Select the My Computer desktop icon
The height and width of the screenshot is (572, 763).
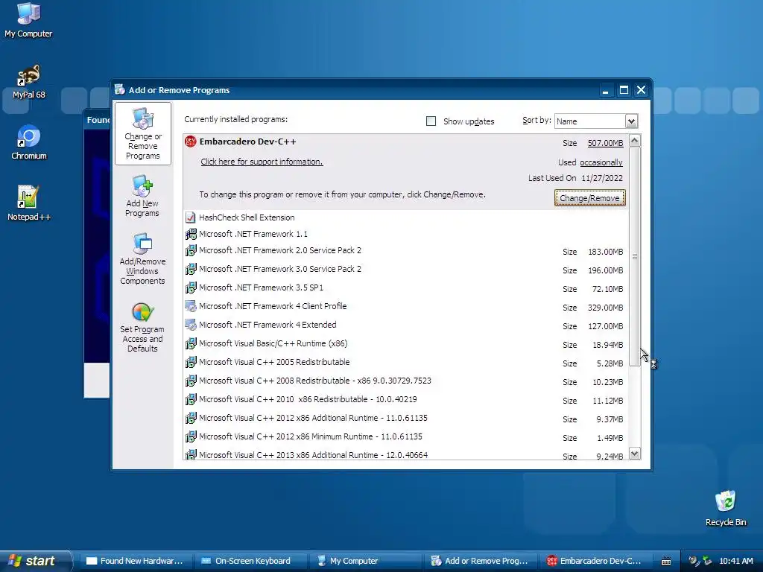click(x=28, y=20)
